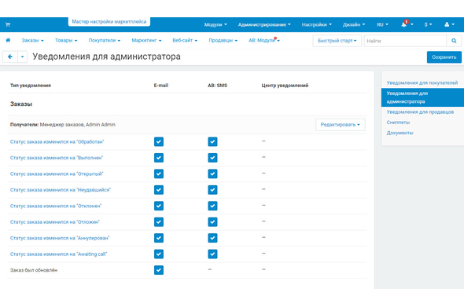The width and height of the screenshot is (464, 307).
Task: Click the search magnifier button
Action: pyautogui.click(x=454, y=41)
